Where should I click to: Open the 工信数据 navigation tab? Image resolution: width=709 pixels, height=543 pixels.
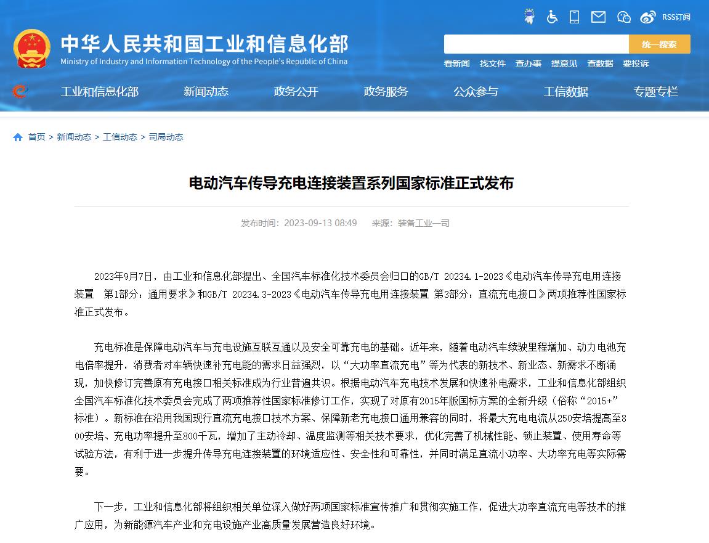pos(565,91)
